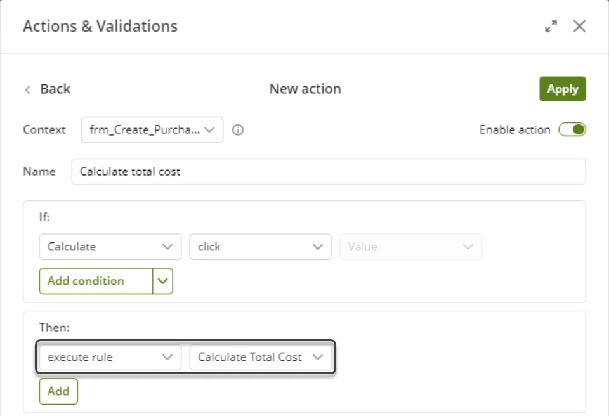Image resolution: width=609 pixels, height=416 pixels.
Task: Click the Add button under Then
Action: coord(58,391)
